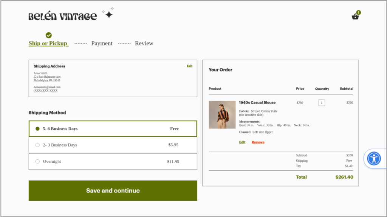Jump to the Review step
Screen dimensions: 387x217
tap(144, 43)
